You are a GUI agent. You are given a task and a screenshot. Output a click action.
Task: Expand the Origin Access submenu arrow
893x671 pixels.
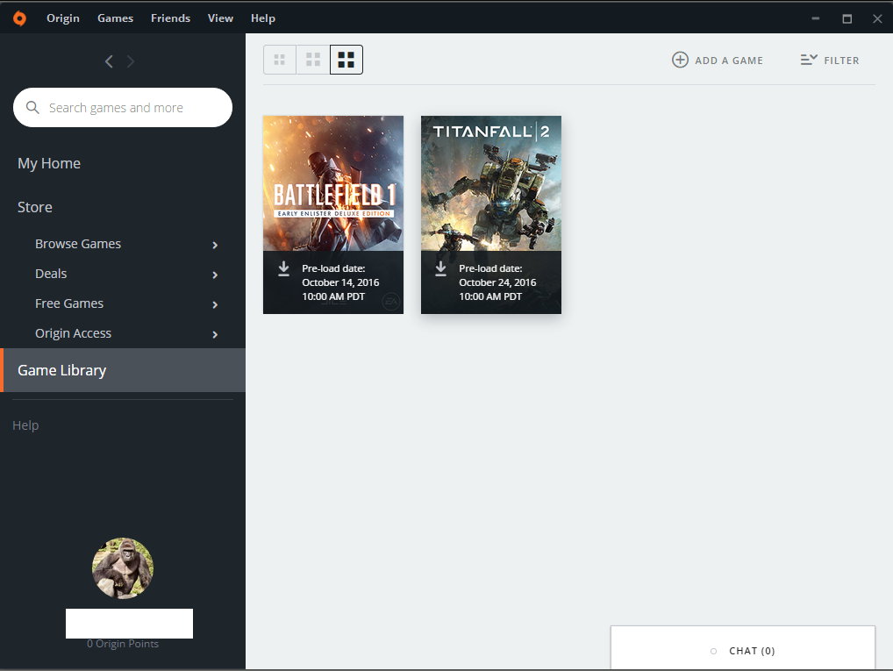pyautogui.click(x=215, y=334)
